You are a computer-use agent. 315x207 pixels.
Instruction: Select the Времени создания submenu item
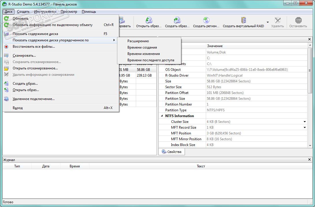coord(149,47)
